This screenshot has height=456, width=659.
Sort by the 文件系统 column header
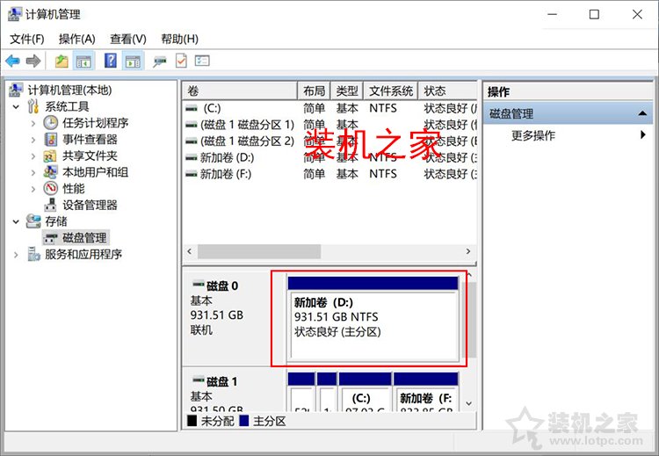pyautogui.click(x=391, y=90)
